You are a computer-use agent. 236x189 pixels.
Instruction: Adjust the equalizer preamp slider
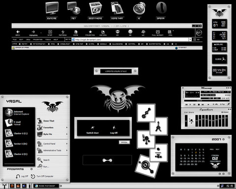click(x=186, y=121)
